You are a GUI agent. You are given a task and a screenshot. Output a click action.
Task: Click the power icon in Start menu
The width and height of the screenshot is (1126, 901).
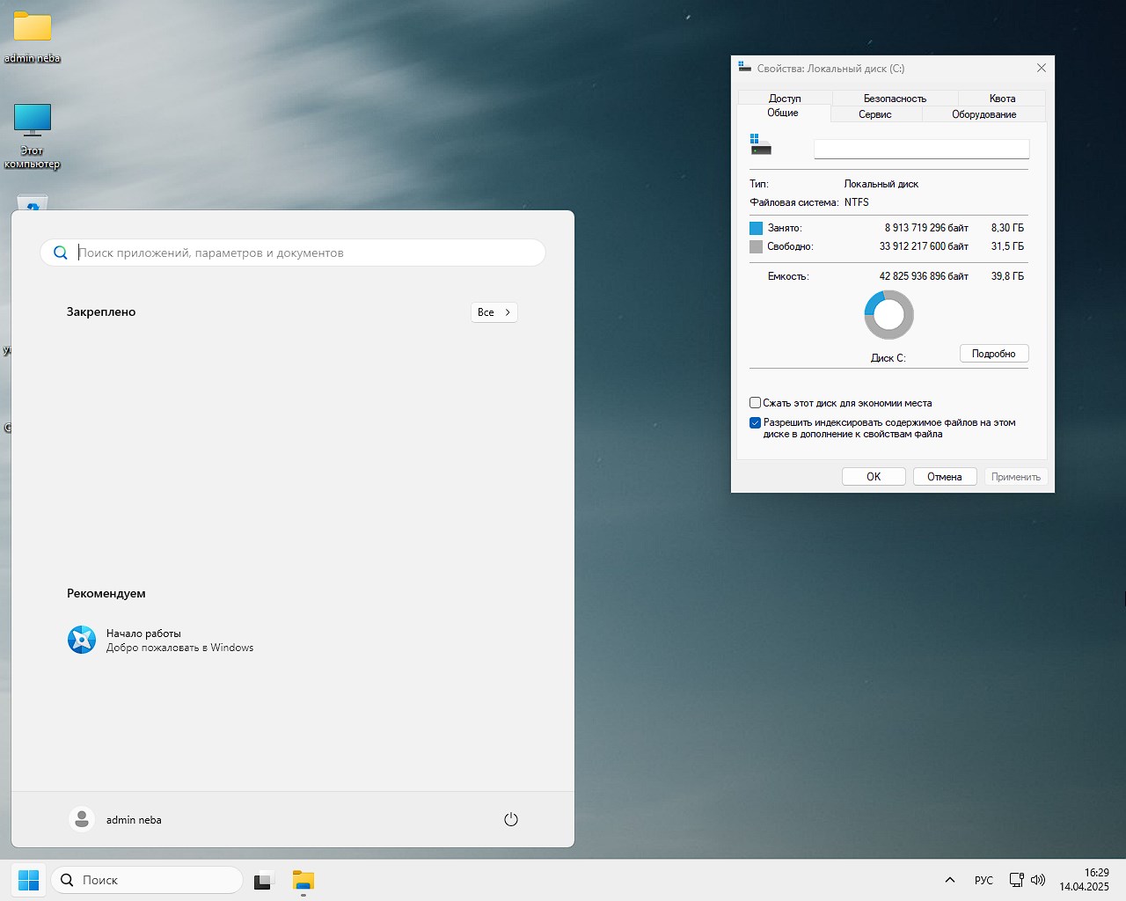(x=510, y=819)
